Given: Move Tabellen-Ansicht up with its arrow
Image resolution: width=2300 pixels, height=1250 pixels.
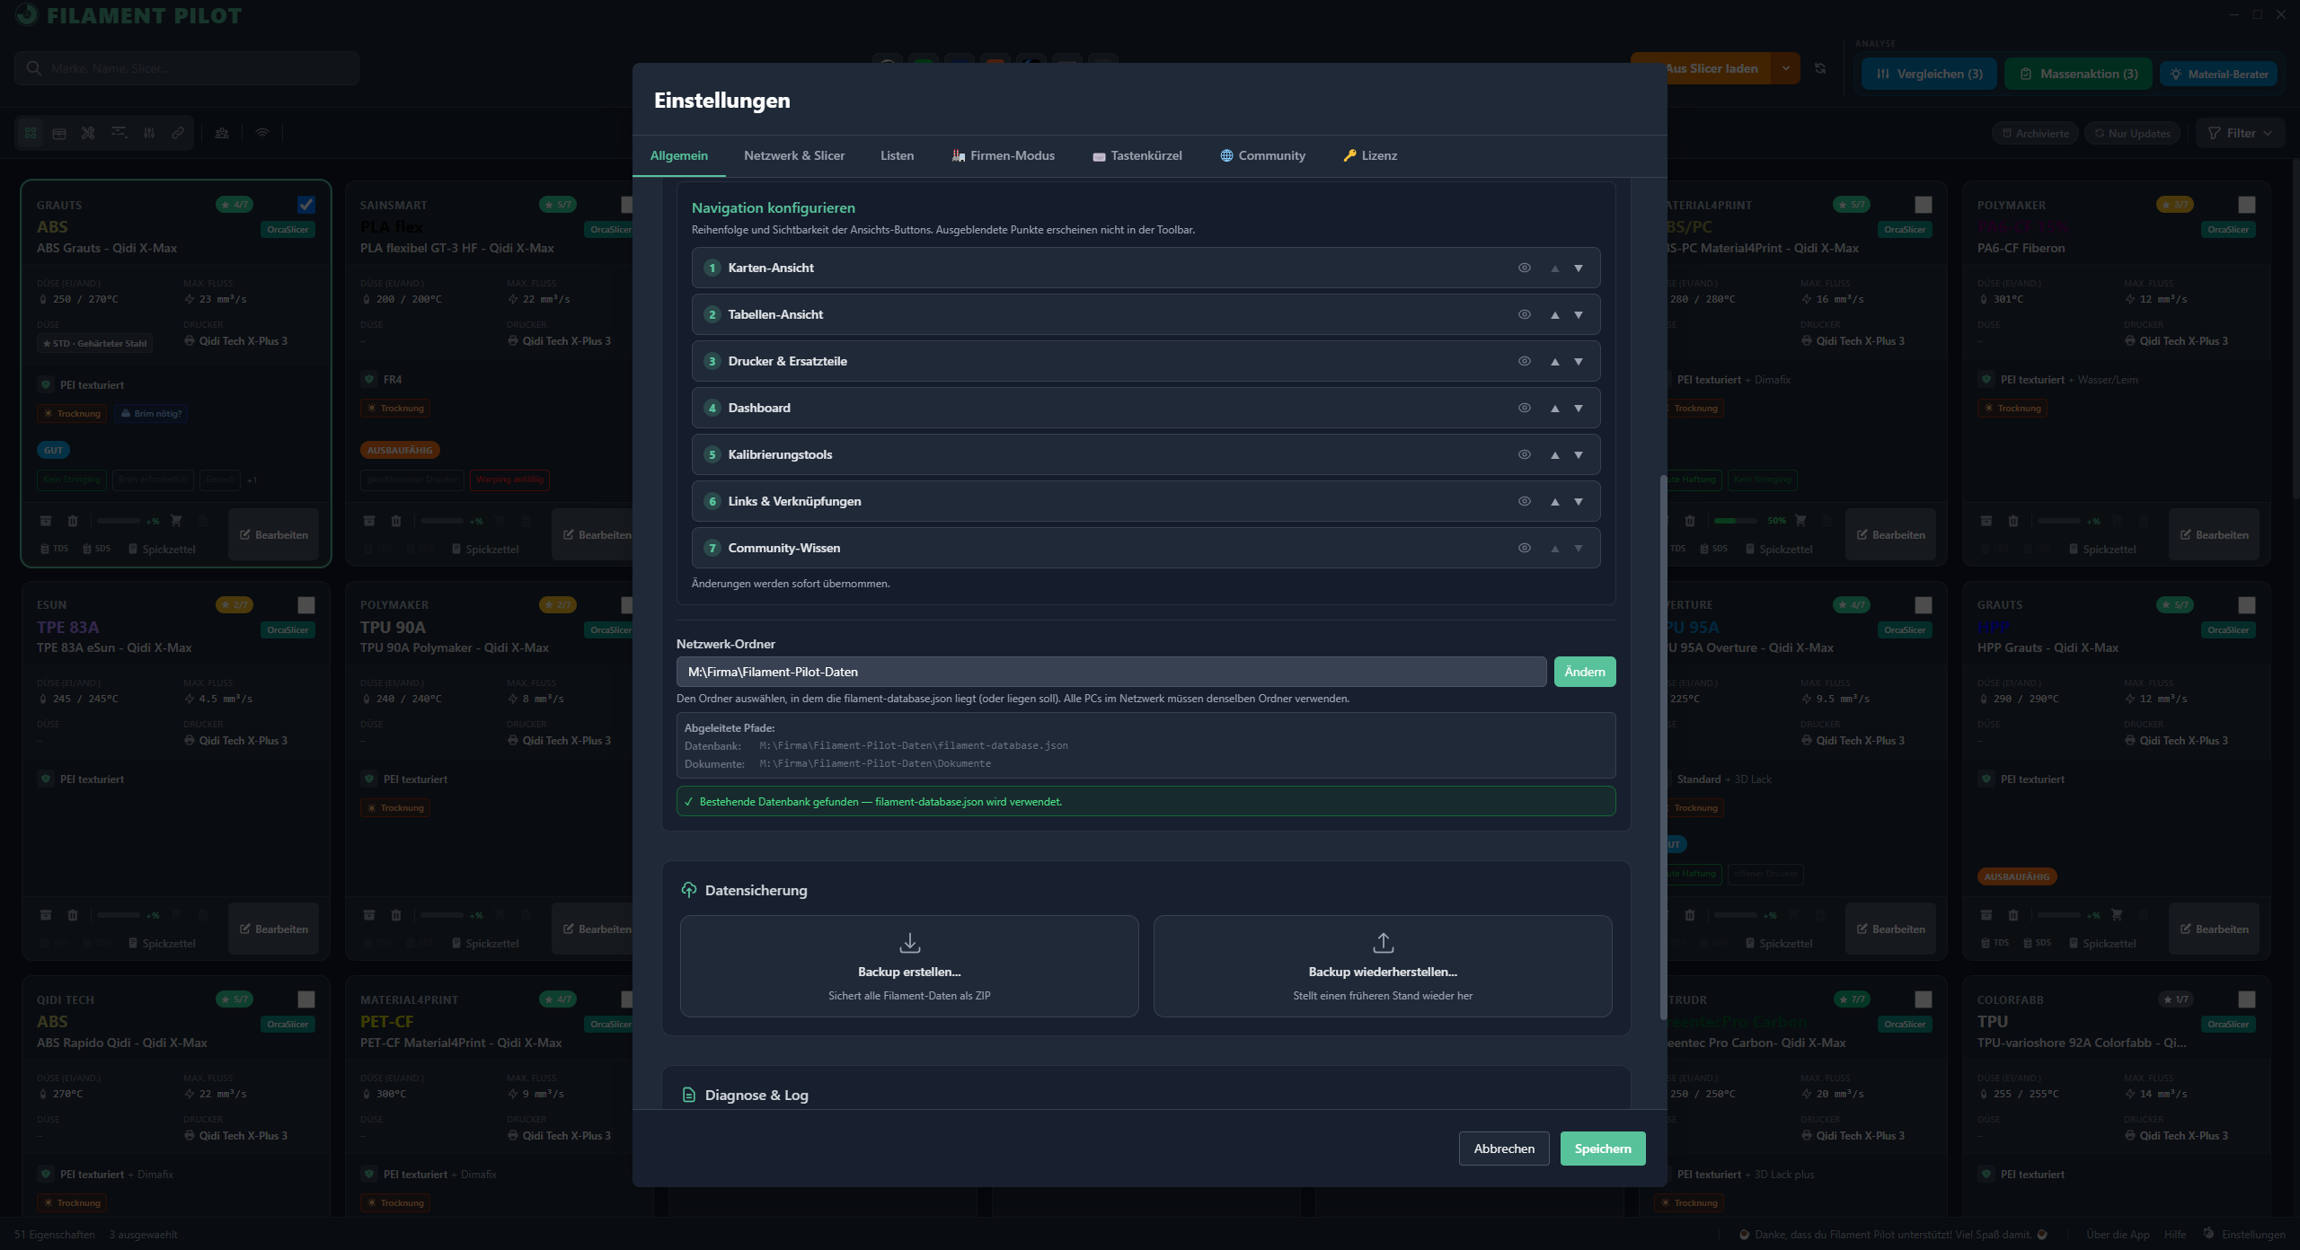Looking at the screenshot, I should pos(1555,314).
